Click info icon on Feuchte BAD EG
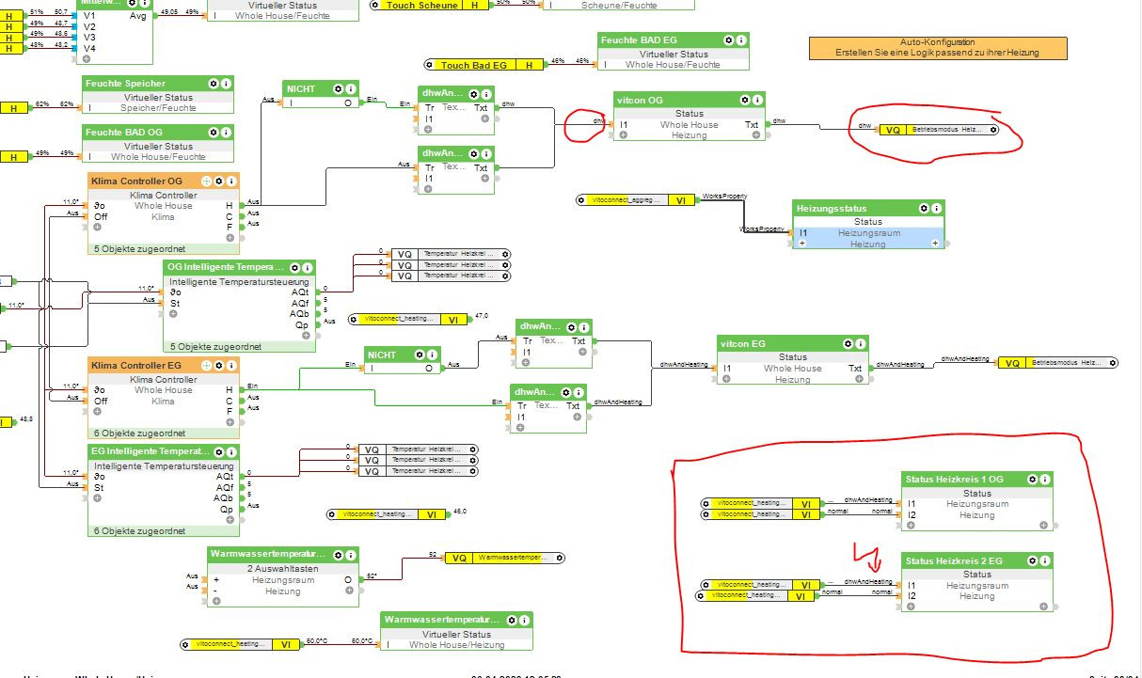The width and height of the screenshot is (1142, 678). [x=741, y=40]
